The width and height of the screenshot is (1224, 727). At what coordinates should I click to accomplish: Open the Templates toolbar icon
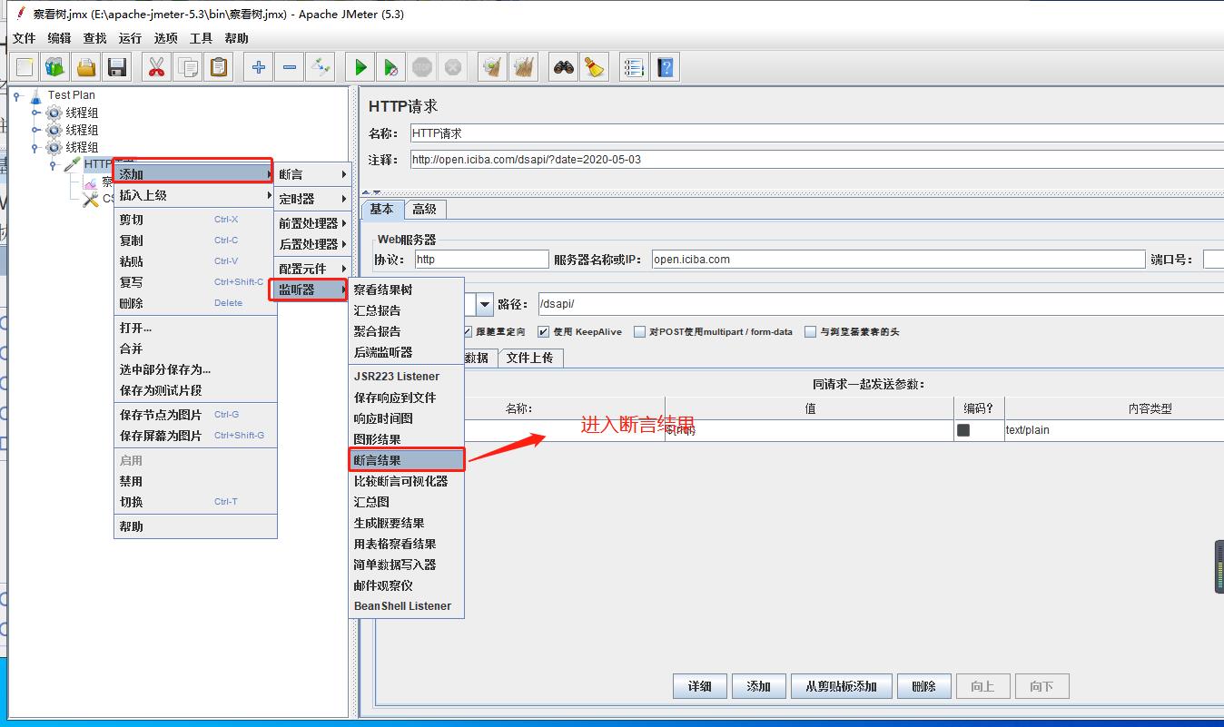55,67
